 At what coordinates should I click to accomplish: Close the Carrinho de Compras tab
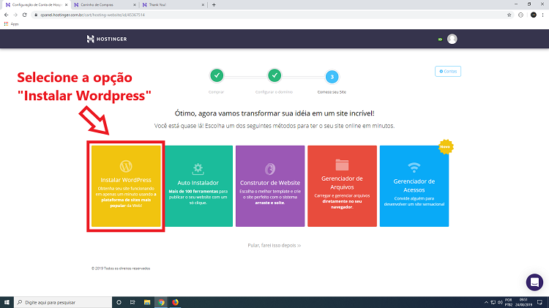point(135,5)
